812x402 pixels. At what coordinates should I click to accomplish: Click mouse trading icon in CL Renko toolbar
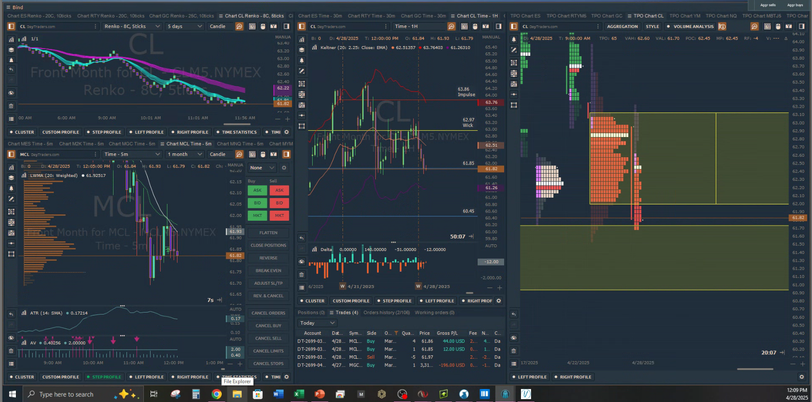(x=263, y=26)
